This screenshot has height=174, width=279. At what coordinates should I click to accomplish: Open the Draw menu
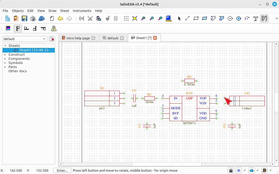52,11
